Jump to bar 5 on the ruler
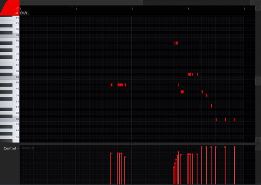Image resolution: width=261 pixels, height=185 pixels. pos(244,9)
